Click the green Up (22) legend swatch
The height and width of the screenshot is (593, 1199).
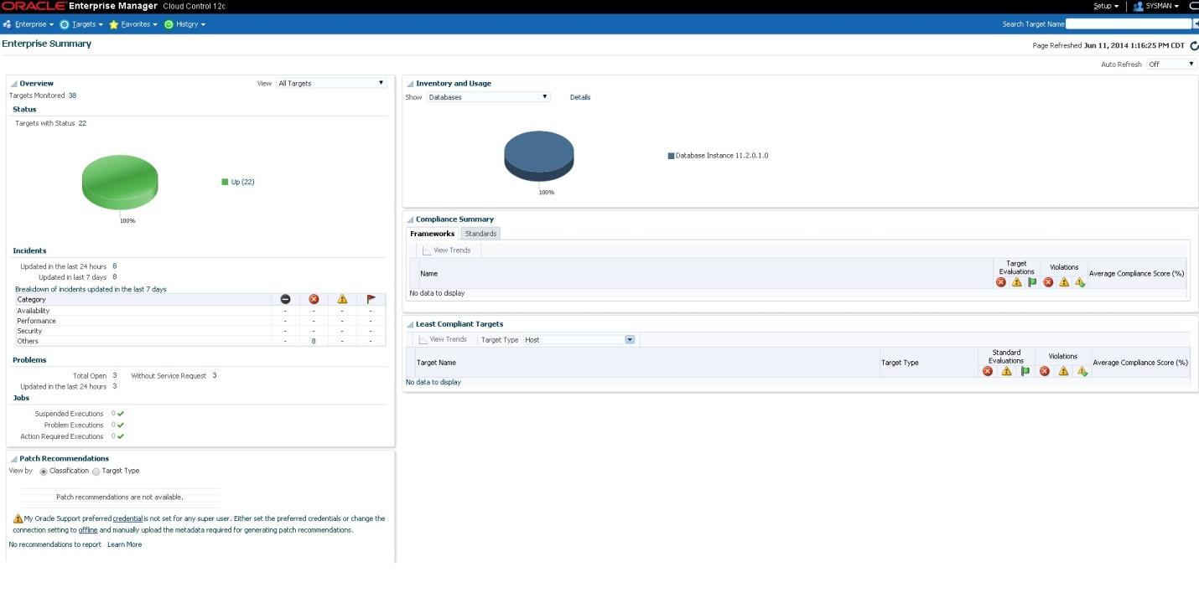pyautogui.click(x=225, y=182)
